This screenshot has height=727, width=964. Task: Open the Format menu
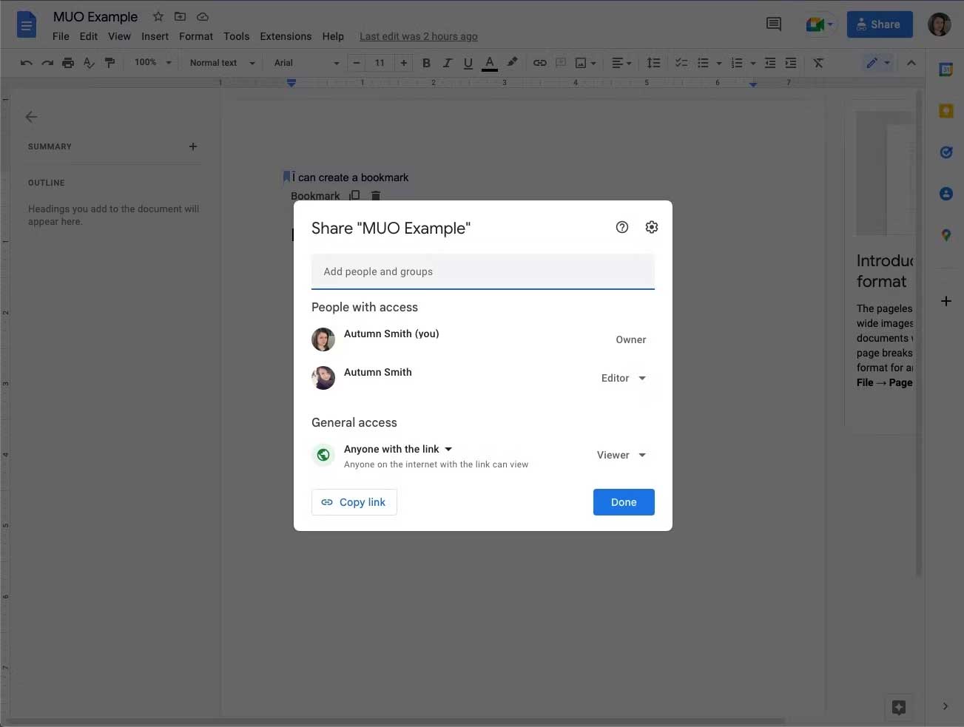click(195, 35)
